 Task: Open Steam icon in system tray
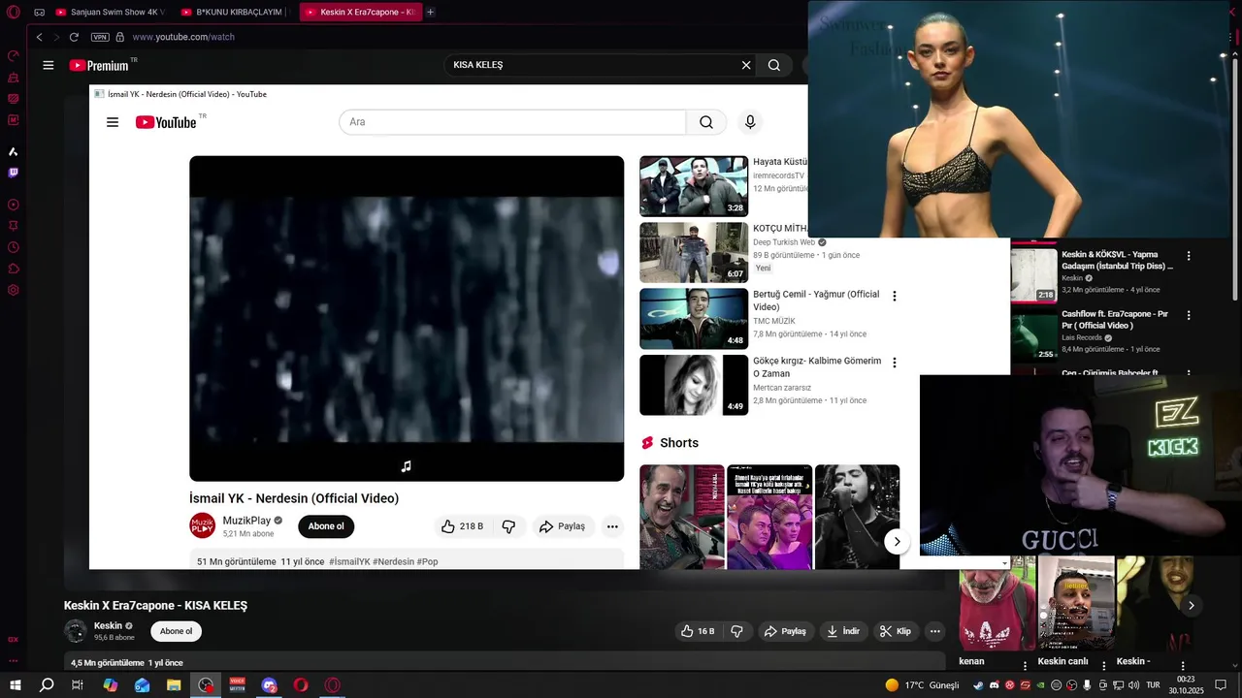point(978,685)
